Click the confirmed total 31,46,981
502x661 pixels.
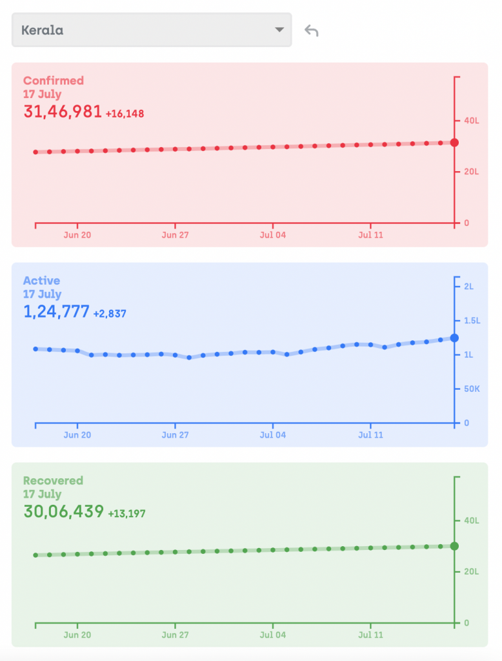pyautogui.click(x=63, y=112)
